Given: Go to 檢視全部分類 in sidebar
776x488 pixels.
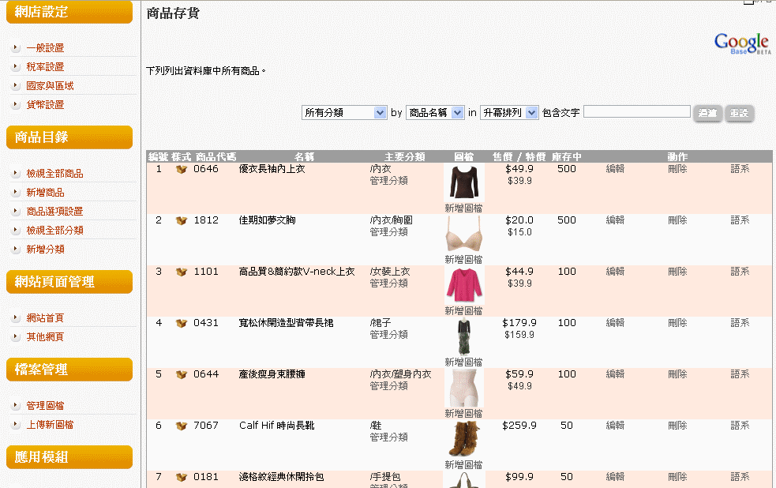Looking at the screenshot, I should 54,231.
